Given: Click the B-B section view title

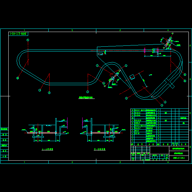Looking at the screenshot, I should (100, 149).
